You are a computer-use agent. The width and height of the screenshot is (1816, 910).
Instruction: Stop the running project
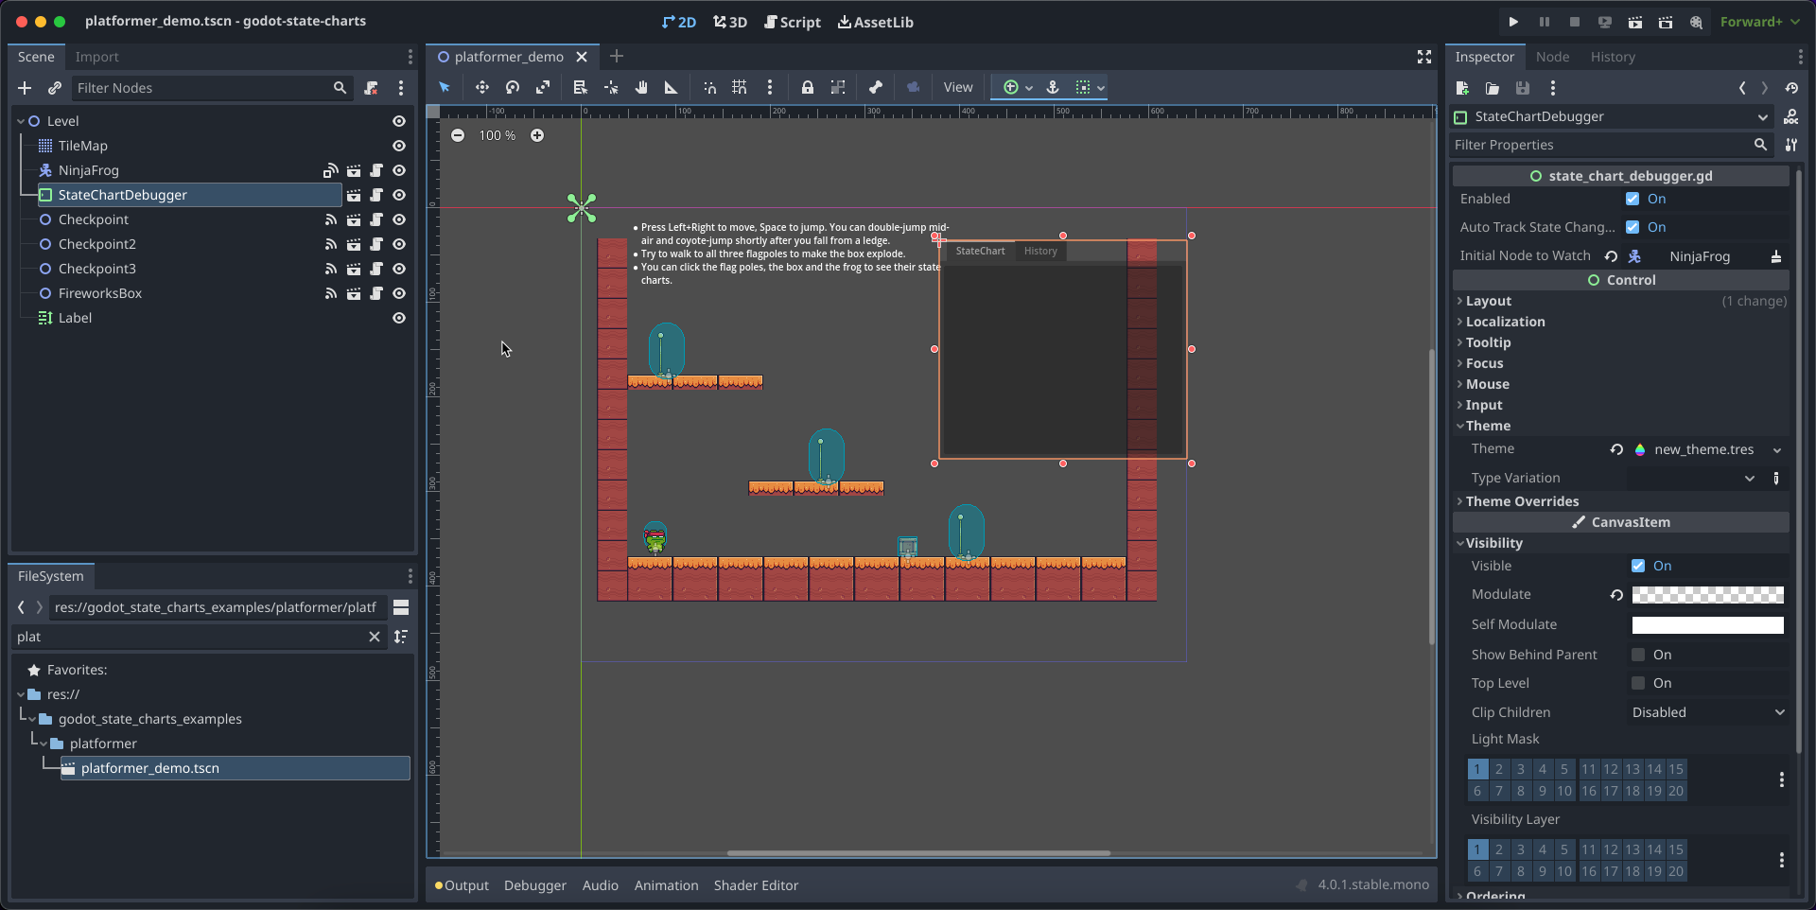pyautogui.click(x=1575, y=22)
